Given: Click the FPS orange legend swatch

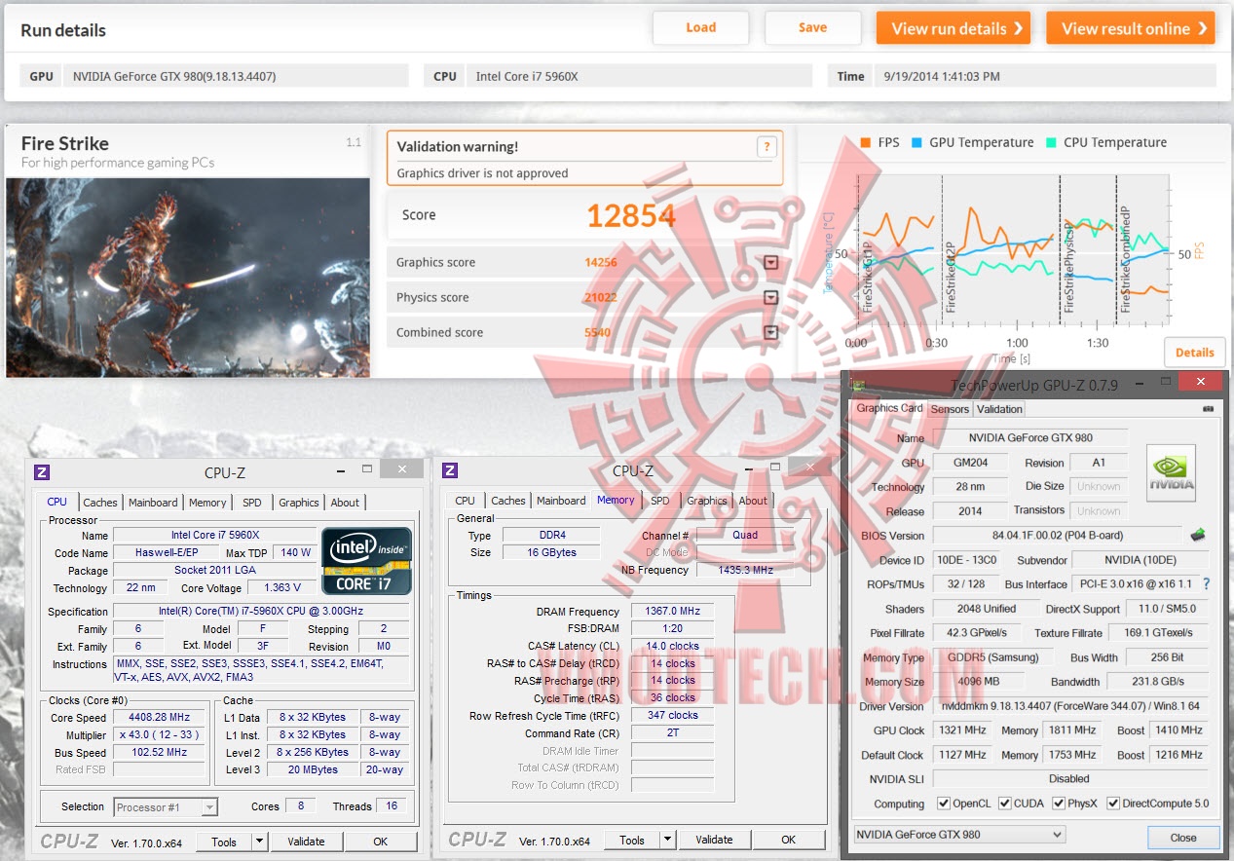Looking at the screenshot, I should [865, 142].
